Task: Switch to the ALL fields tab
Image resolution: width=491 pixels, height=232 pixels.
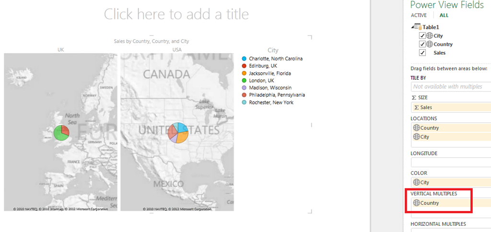Action: [444, 15]
